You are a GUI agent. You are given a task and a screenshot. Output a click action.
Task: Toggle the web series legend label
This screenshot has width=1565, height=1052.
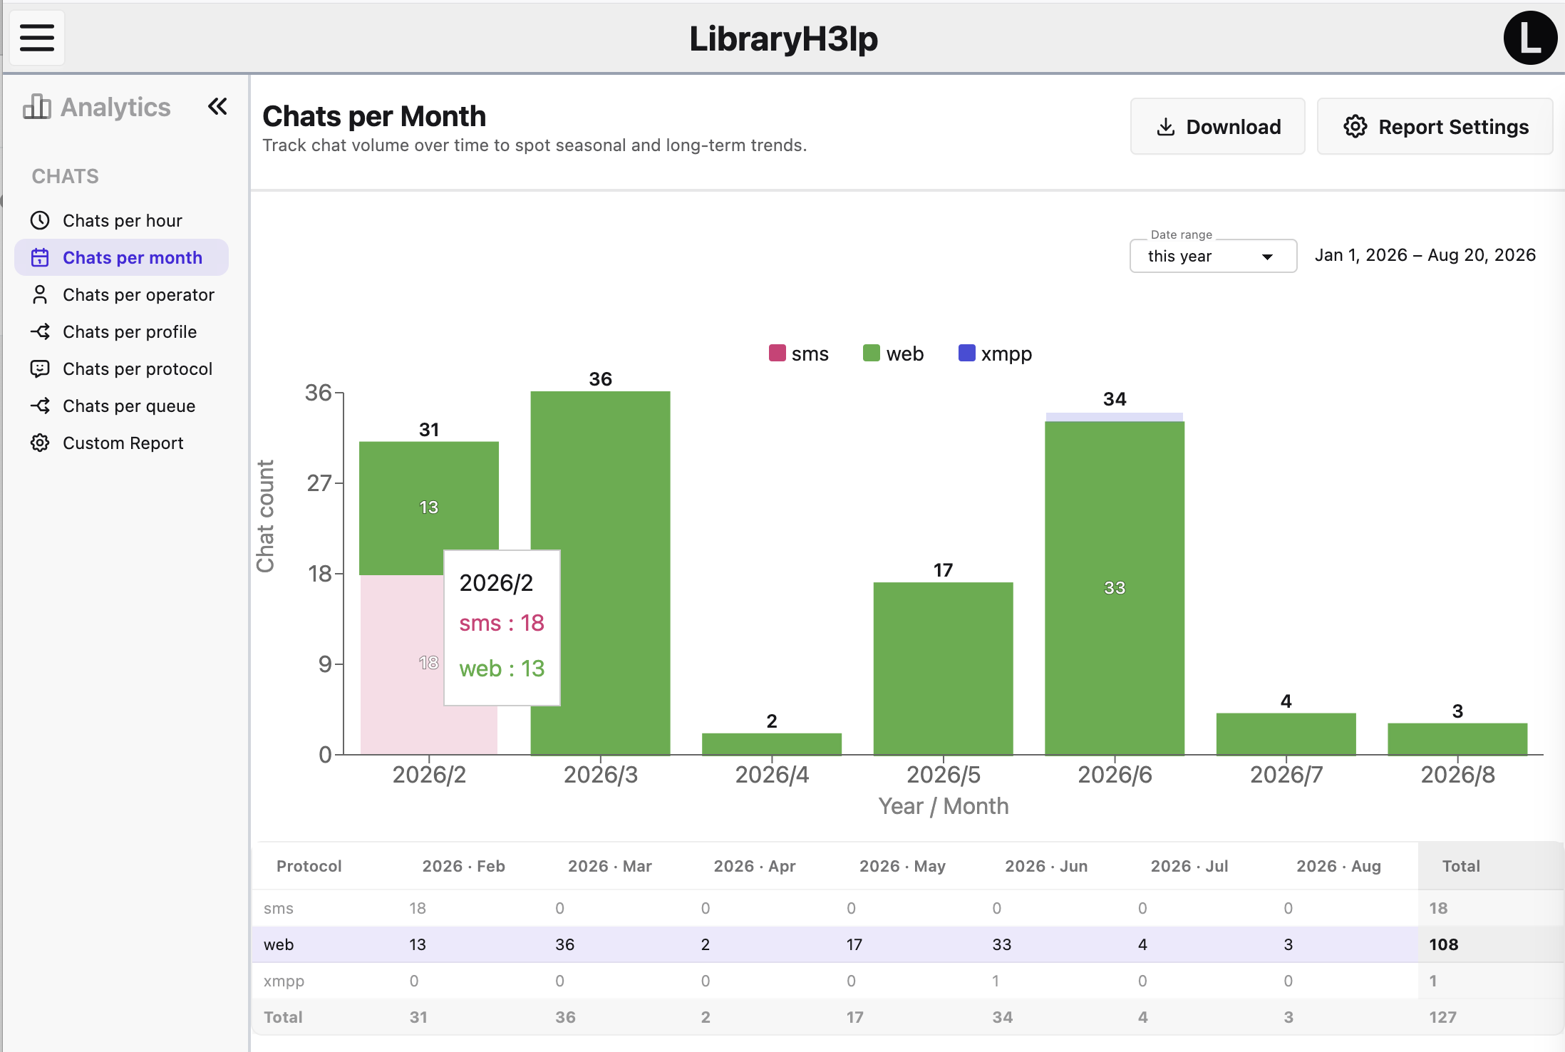tap(905, 354)
